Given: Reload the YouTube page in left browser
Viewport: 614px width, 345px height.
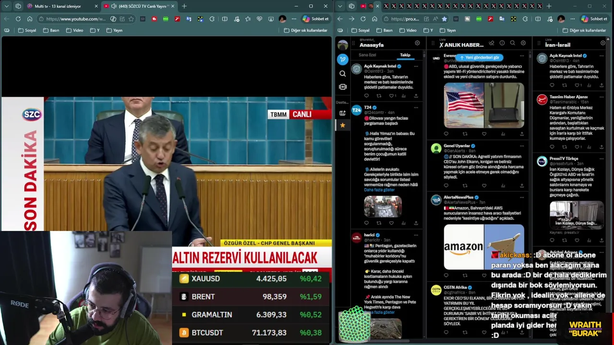Looking at the screenshot, I should (18, 19).
